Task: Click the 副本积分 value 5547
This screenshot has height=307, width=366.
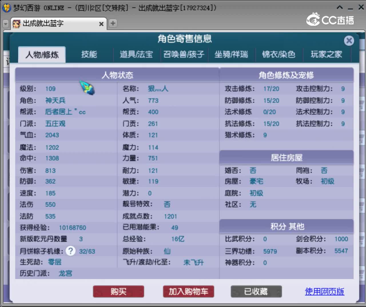Action: [341, 251]
